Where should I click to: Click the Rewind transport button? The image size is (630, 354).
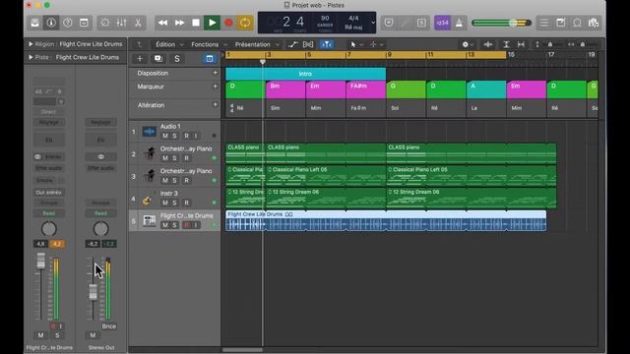(162, 23)
